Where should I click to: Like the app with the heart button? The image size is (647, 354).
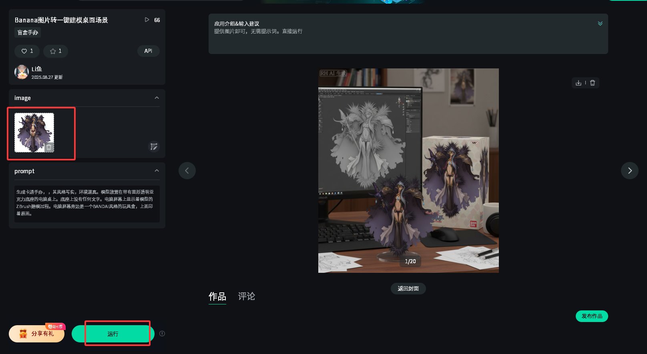coord(27,51)
